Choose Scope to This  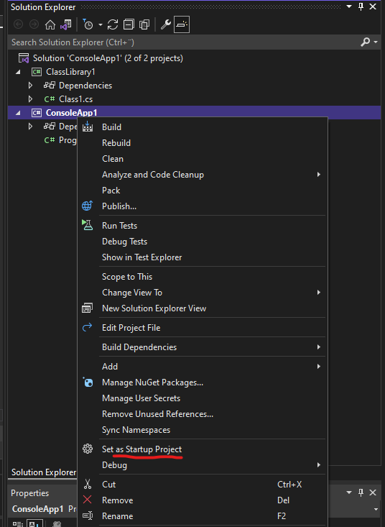(x=127, y=277)
